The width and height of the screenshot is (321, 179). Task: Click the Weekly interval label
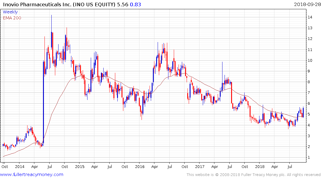click(x=10, y=12)
